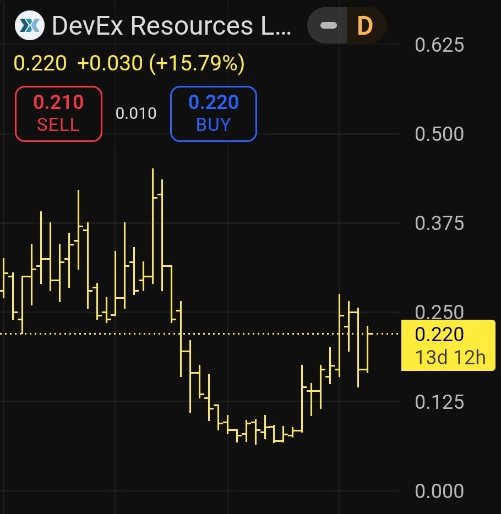Click the 13d 12h countdown text
Viewport: 501px width, 514px height.
click(450, 357)
